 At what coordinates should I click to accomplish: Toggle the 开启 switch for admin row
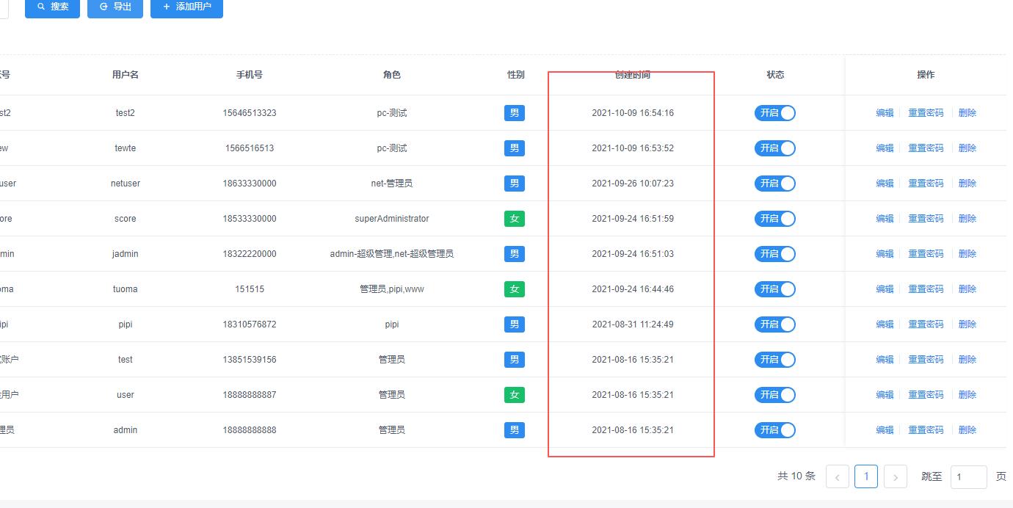point(775,430)
